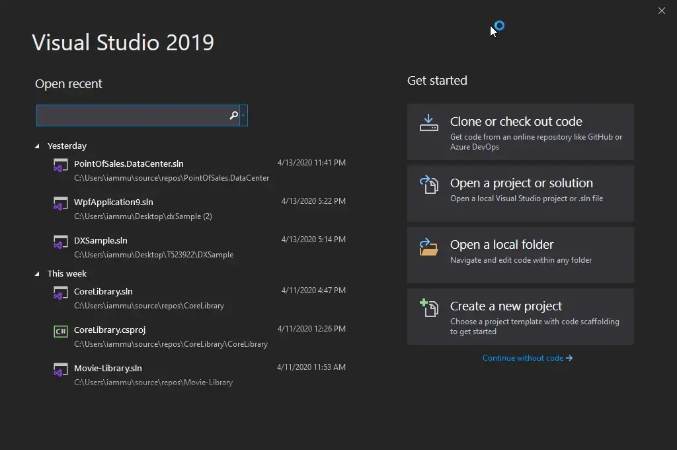Collapse the Yesterday group
677x450 pixels.
pyautogui.click(x=37, y=146)
